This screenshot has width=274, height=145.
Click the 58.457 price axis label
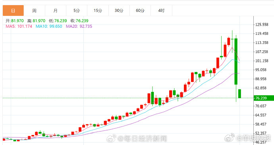coord(261,124)
